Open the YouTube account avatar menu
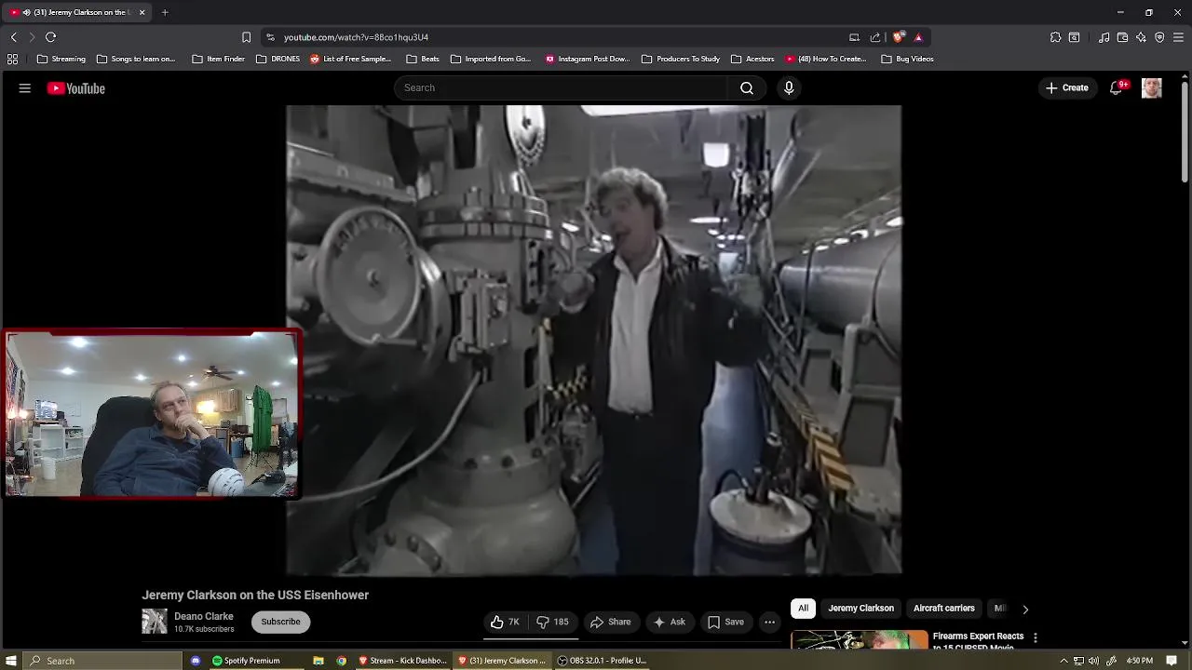 point(1152,87)
